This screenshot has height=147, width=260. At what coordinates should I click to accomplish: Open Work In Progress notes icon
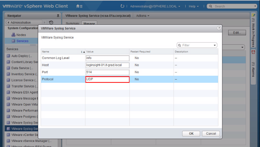pyautogui.click(x=253, y=15)
